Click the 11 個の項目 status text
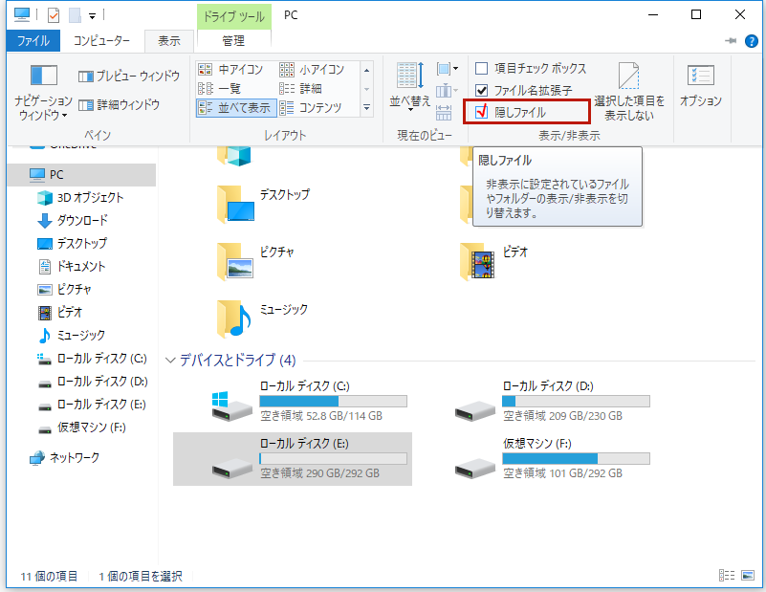Viewport: 766px width, 592px height. point(49,577)
